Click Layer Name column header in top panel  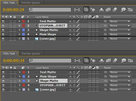tap(42, 17)
